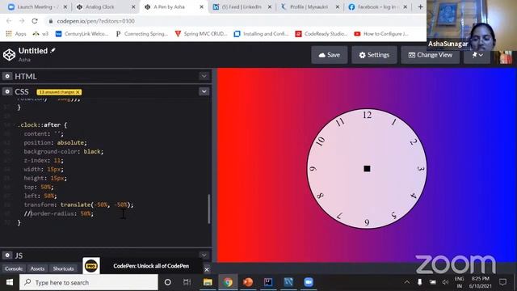The width and height of the screenshot is (517, 291).
Task: Click the .clock::after selector line
Action: pyautogui.click(x=42, y=124)
